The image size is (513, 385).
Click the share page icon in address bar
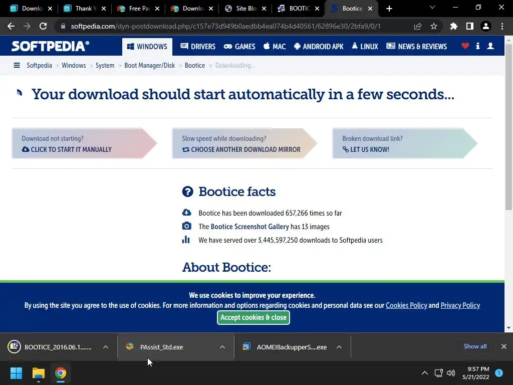click(418, 26)
